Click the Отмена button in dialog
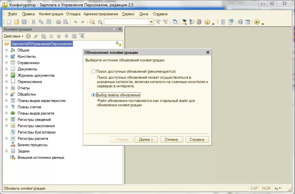 [171, 140]
